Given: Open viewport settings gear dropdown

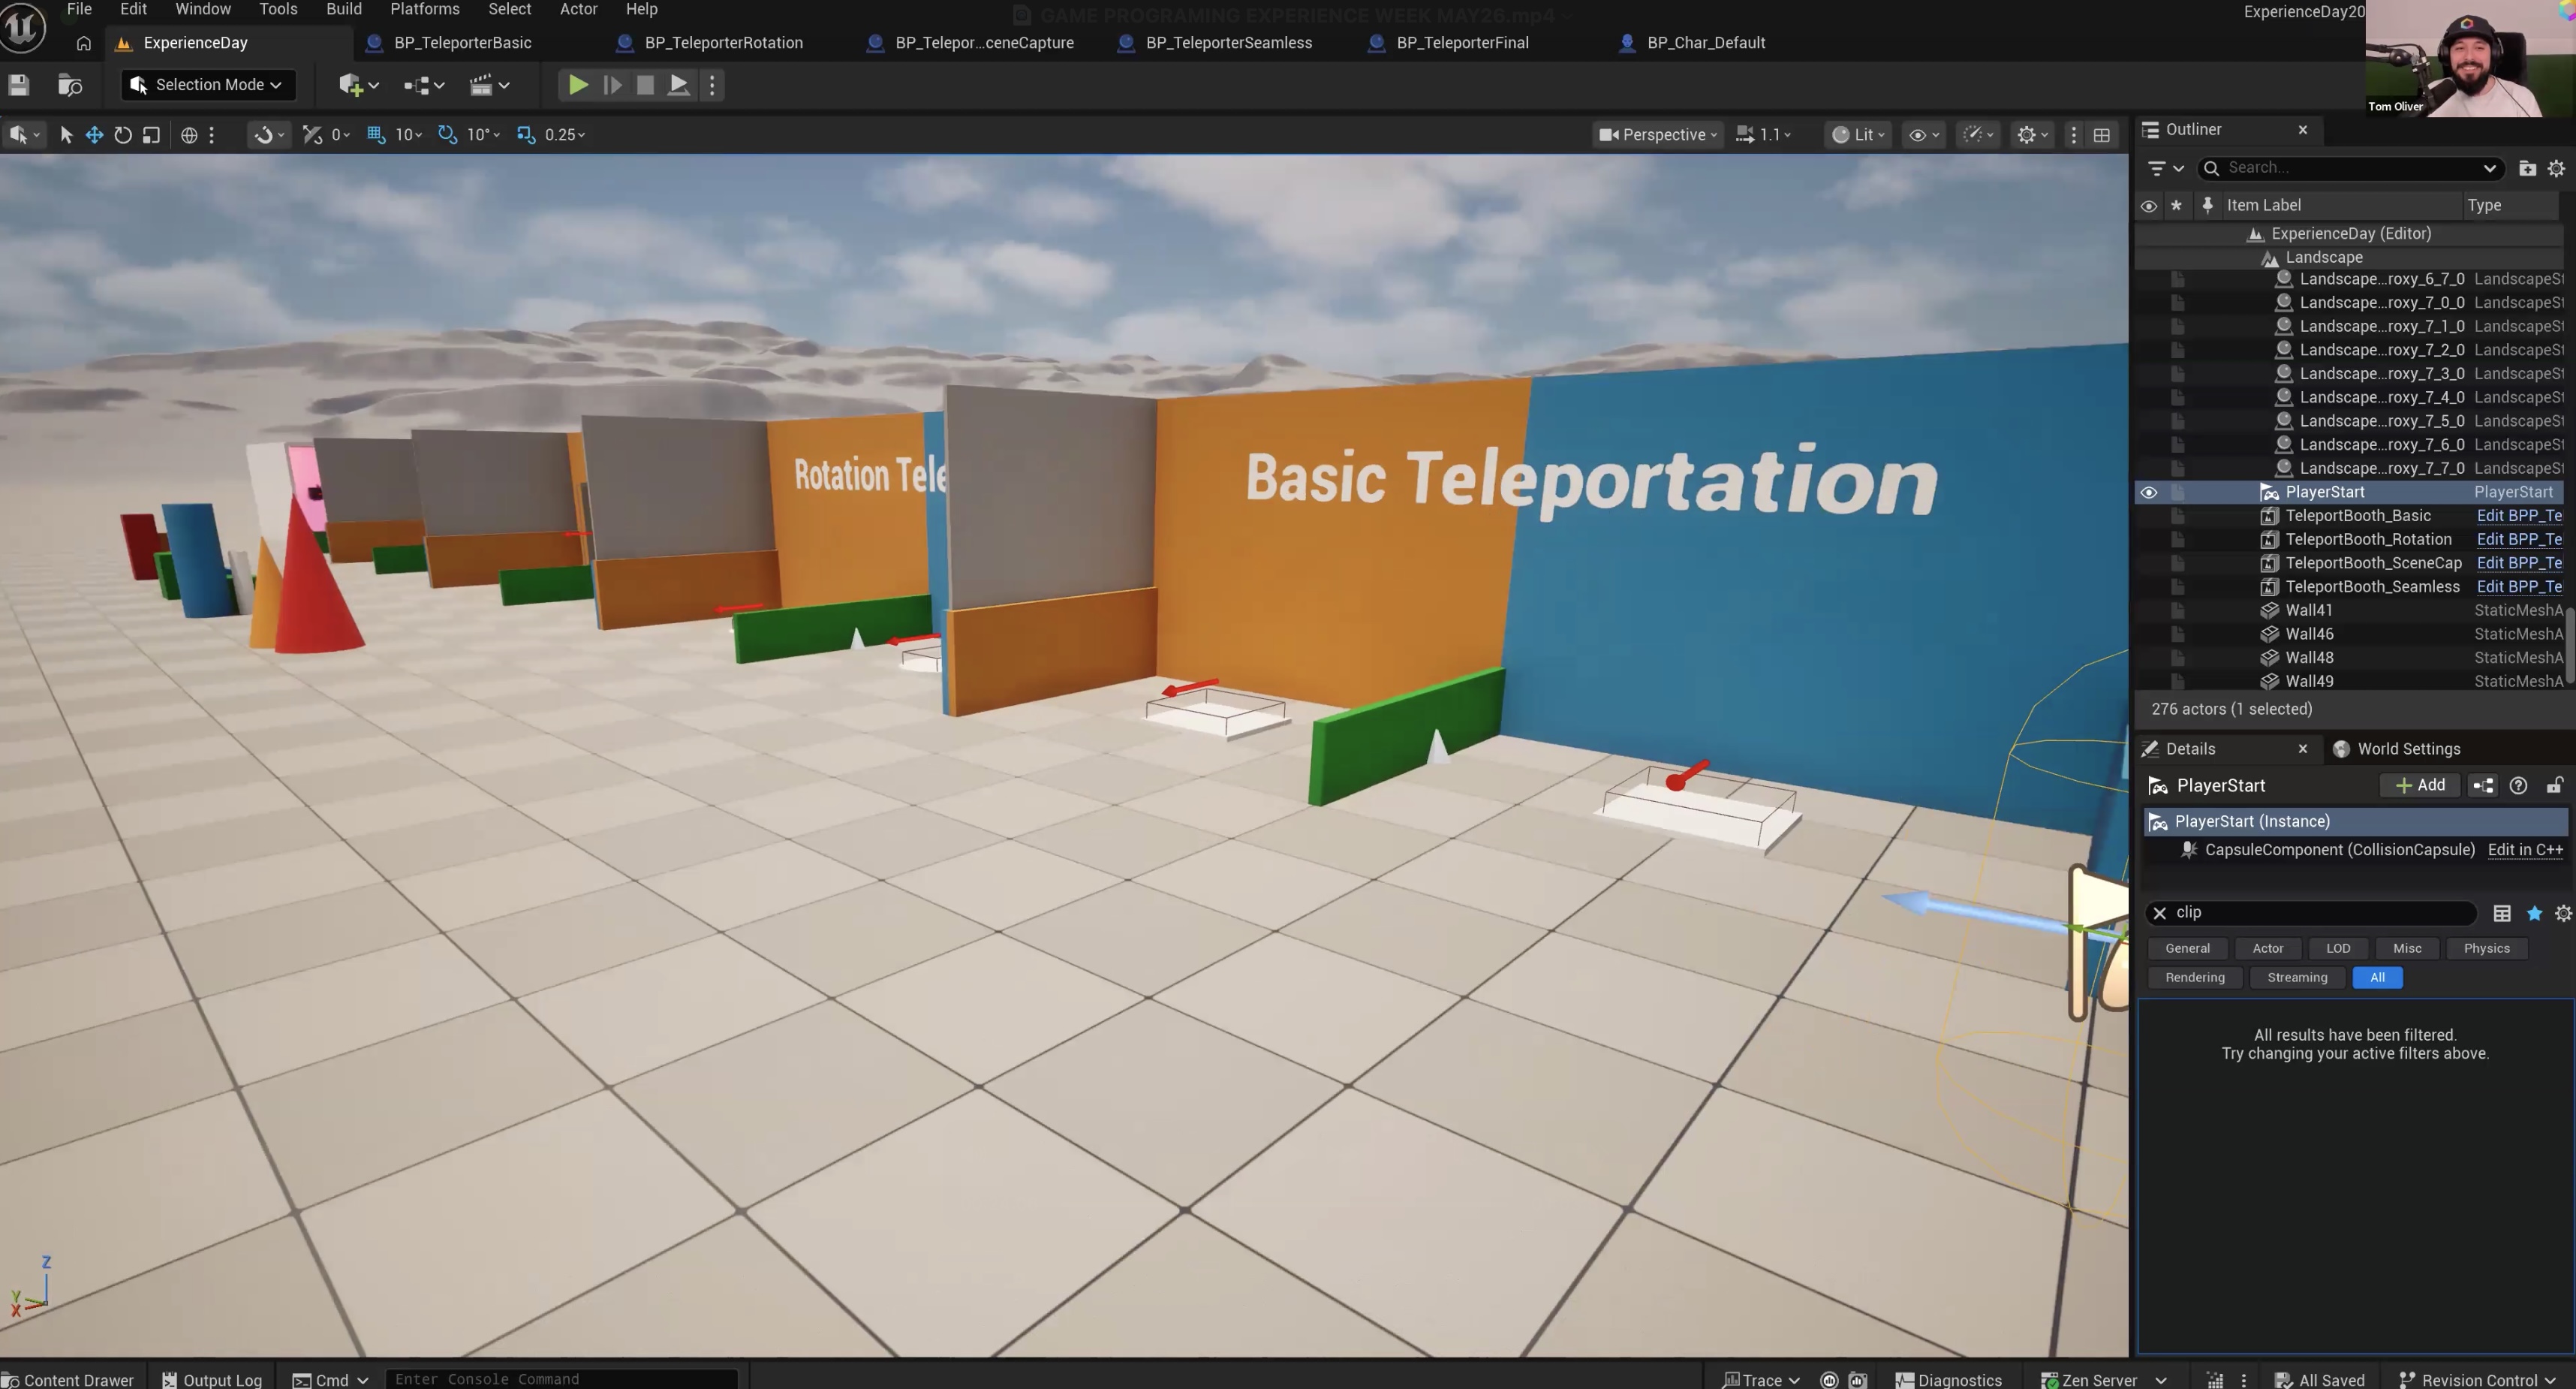Looking at the screenshot, I should click(2033, 135).
